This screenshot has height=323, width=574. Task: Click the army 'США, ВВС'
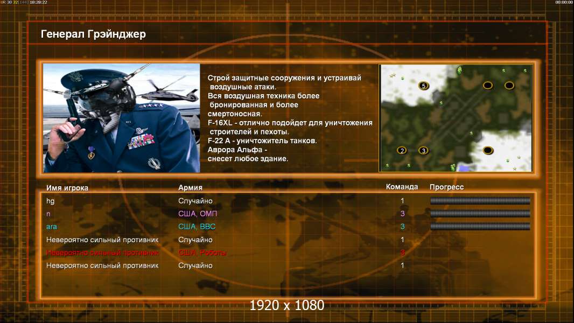[x=197, y=227]
